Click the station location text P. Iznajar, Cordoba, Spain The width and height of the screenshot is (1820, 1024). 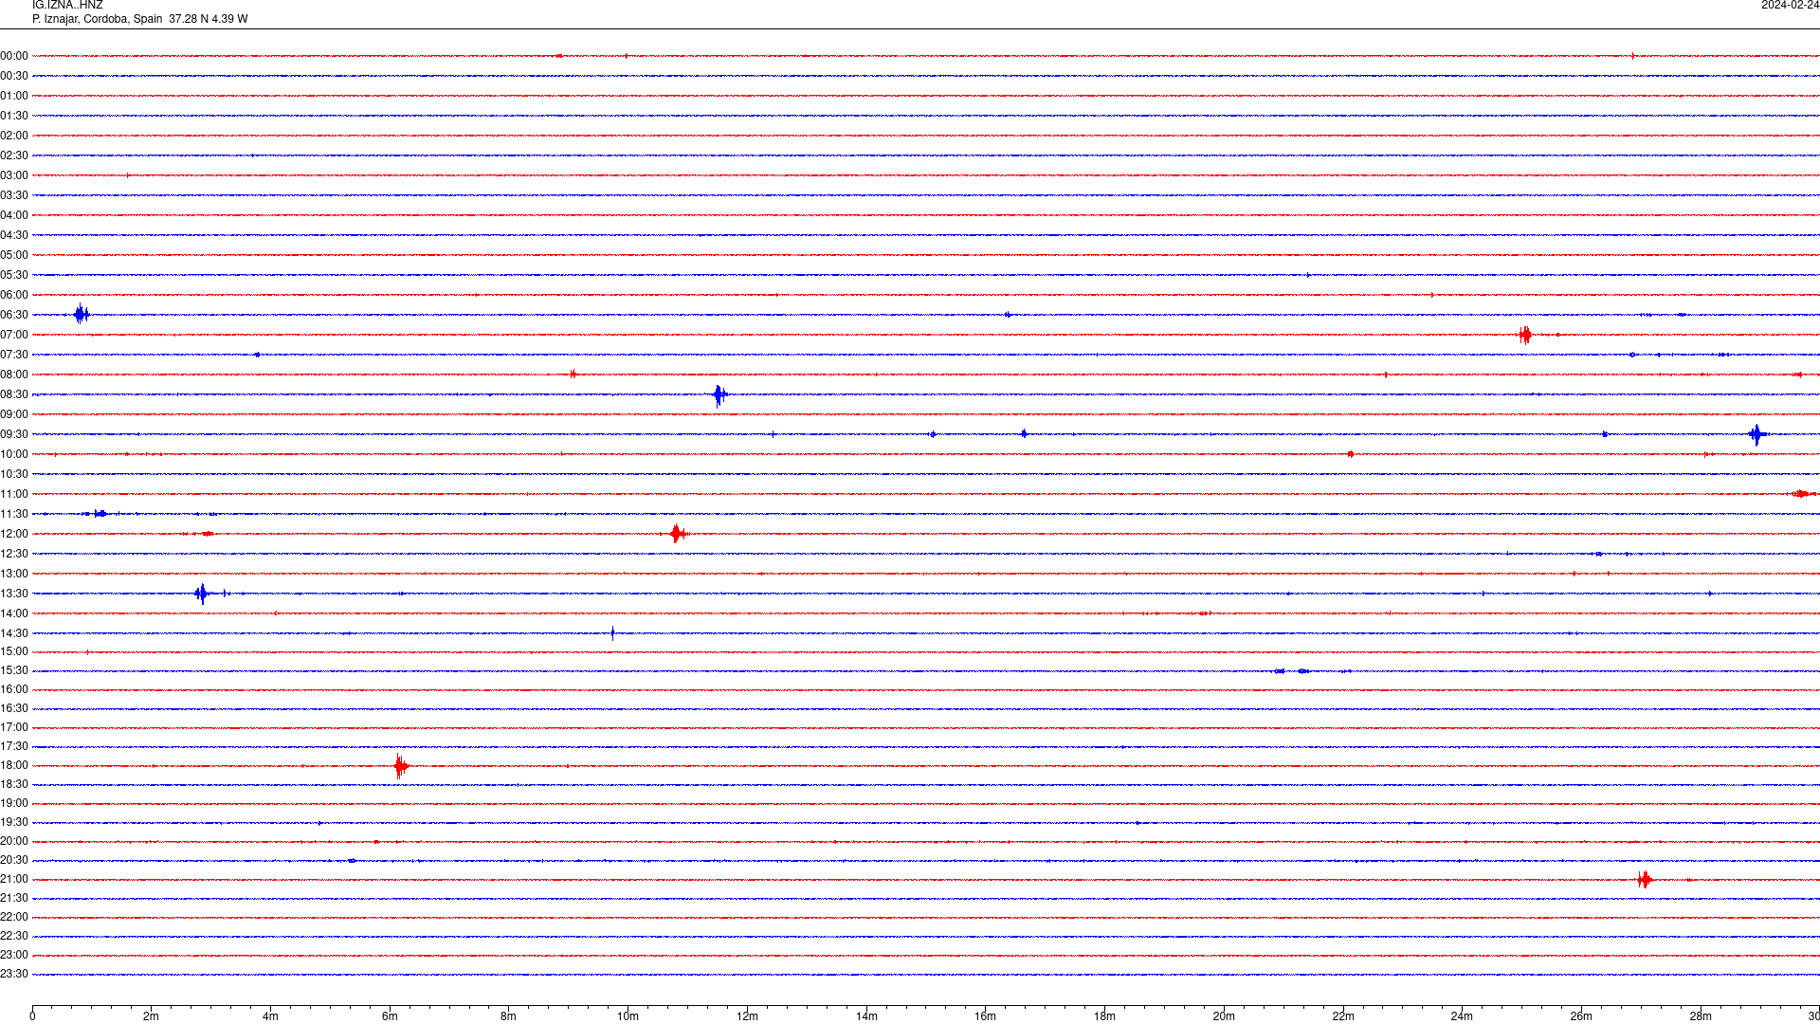click(98, 19)
